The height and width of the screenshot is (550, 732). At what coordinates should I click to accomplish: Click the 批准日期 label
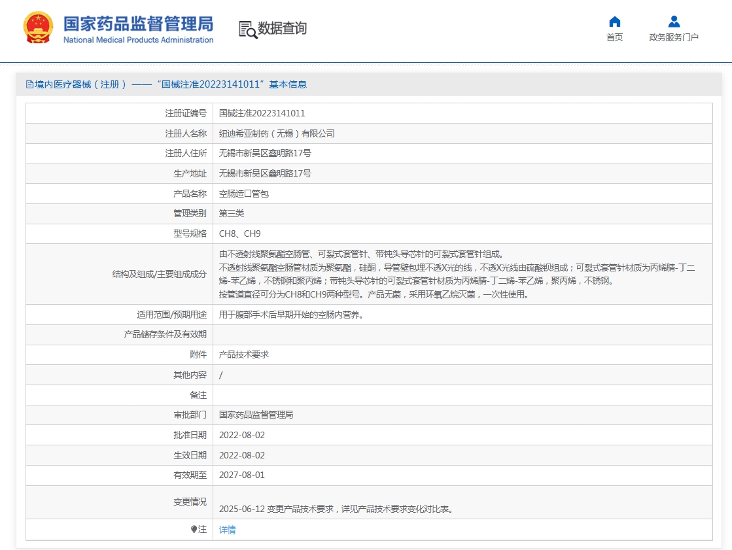pos(190,435)
